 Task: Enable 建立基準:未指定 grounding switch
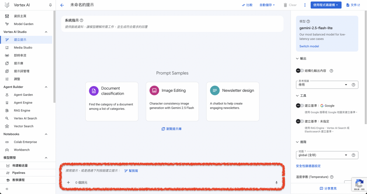(x=300, y=121)
